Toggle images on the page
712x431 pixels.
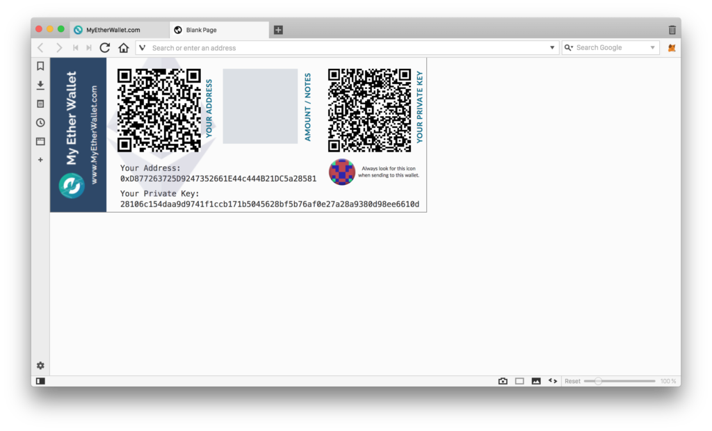coord(536,381)
